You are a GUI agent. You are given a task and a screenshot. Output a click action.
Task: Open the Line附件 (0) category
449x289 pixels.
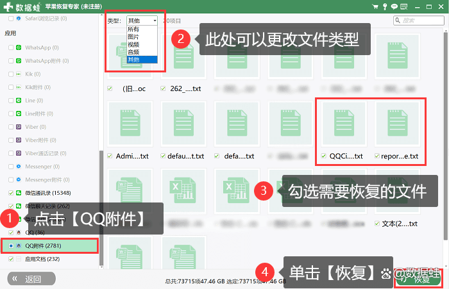(39, 113)
